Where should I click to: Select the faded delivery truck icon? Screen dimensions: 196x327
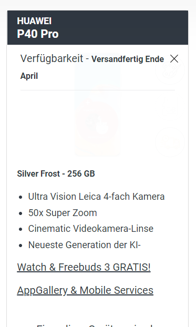click(170, 142)
